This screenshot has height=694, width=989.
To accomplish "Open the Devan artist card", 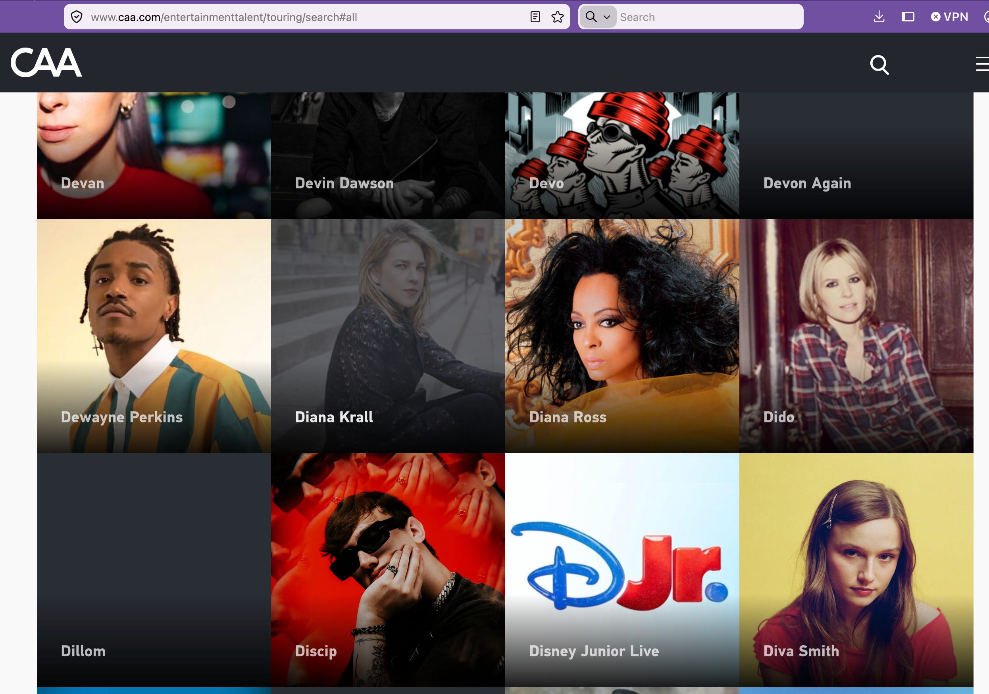I will coord(154,156).
